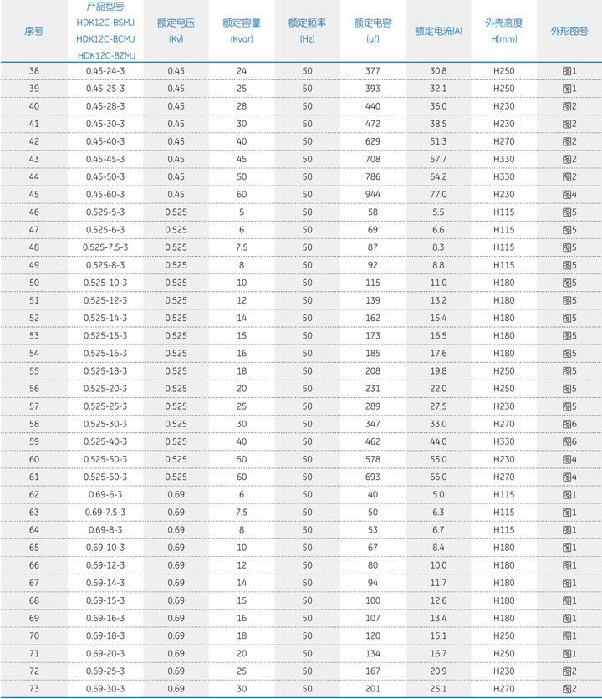602x699 pixels.
Task: Click the 外壳高度 H(mm) header
Action: 503,31
